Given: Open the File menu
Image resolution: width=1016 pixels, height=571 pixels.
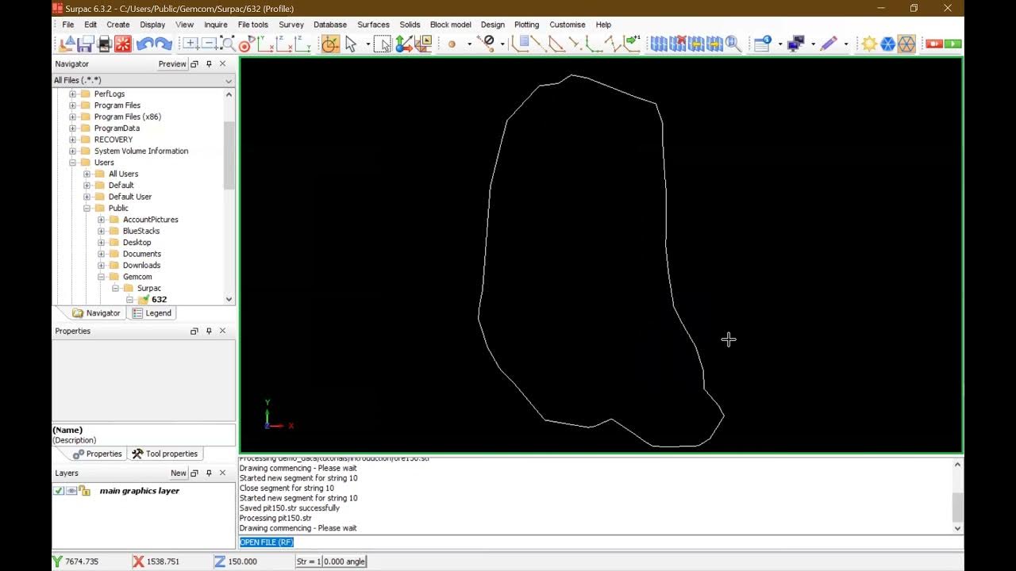Looking at the screenshot, I should point(68,25).
